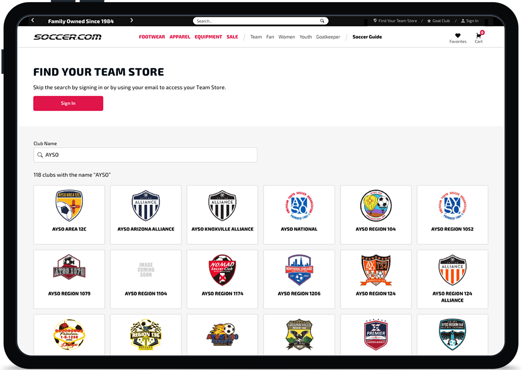Click the Fabulous Las Vegas style AYSO logo

click(69, 335)
